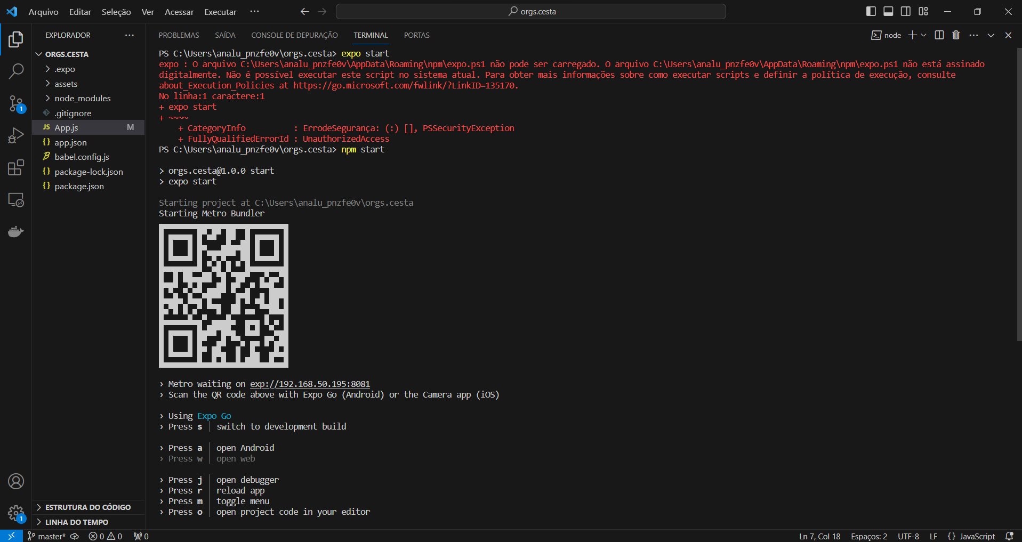This screenshot has height=542, width=1022.
Task: Switch to CONSOLE DE DEPURAÇÃO tab
Action: 294,35
